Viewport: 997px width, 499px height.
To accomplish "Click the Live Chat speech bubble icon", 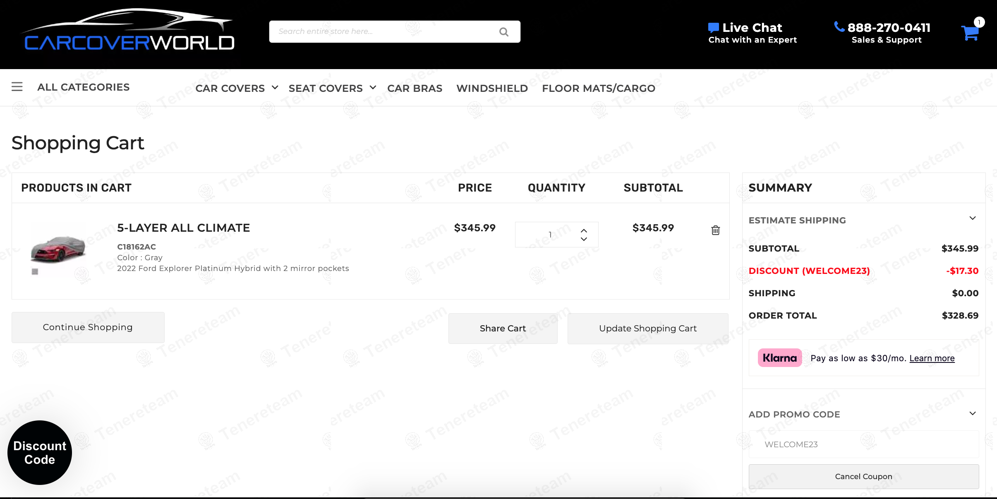I will point(713,28).
